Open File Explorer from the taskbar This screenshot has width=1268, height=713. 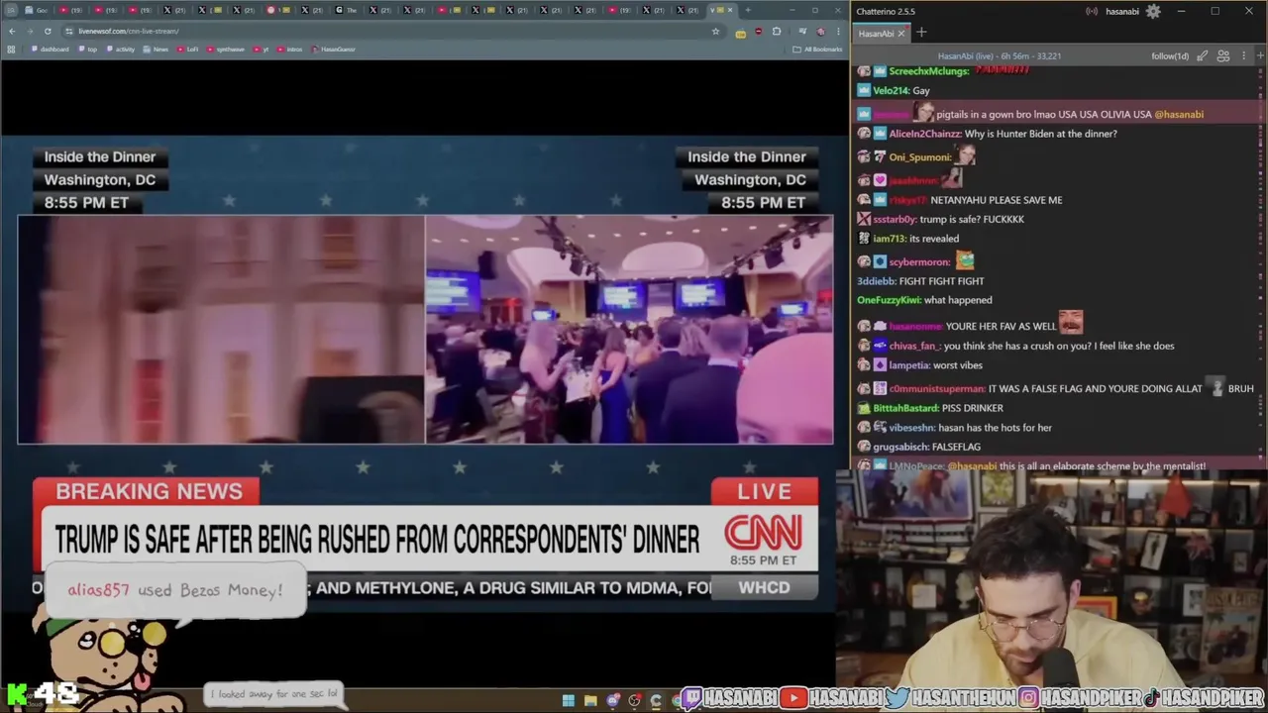(x=590, y=701)
